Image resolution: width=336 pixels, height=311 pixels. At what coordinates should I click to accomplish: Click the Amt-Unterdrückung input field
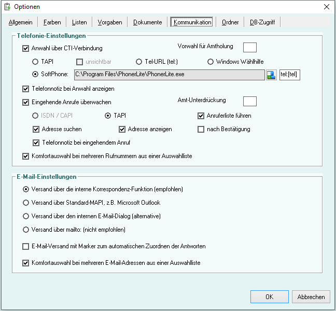point(250,101)
